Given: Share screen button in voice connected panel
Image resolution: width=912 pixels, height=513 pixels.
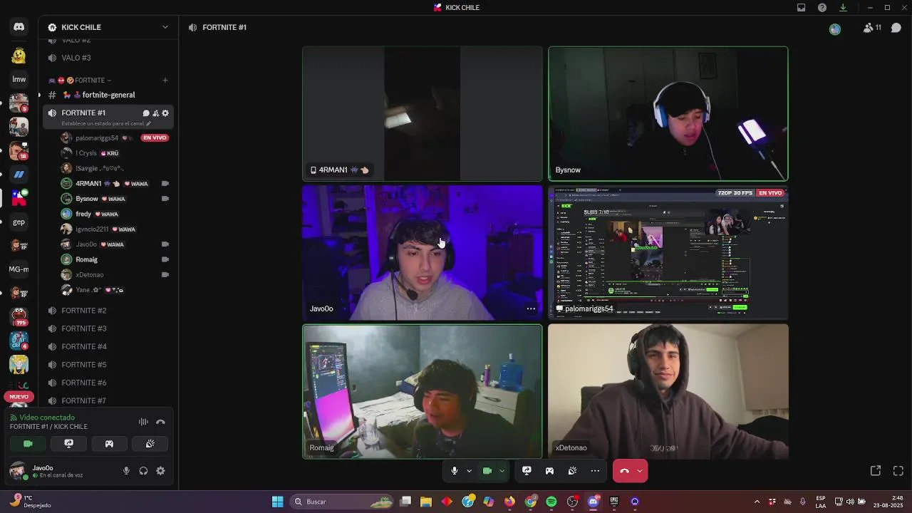Looking at the screenshot, I should click(x=68, y=444).
